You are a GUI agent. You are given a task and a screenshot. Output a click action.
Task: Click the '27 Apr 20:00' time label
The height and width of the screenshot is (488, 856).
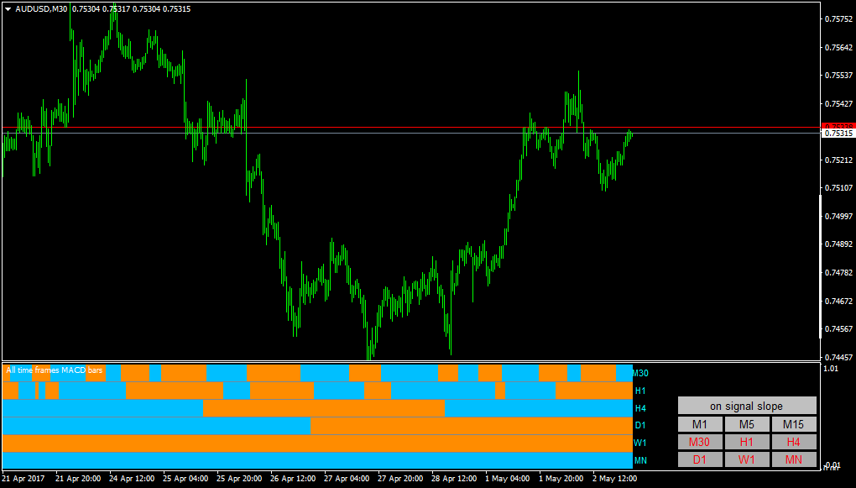tap(400, 478)
